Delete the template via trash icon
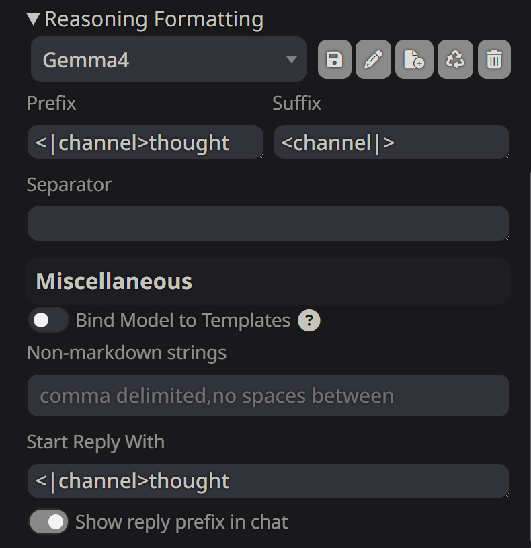The height and width of the screenshot is (548, 531). tap(494, 60)
